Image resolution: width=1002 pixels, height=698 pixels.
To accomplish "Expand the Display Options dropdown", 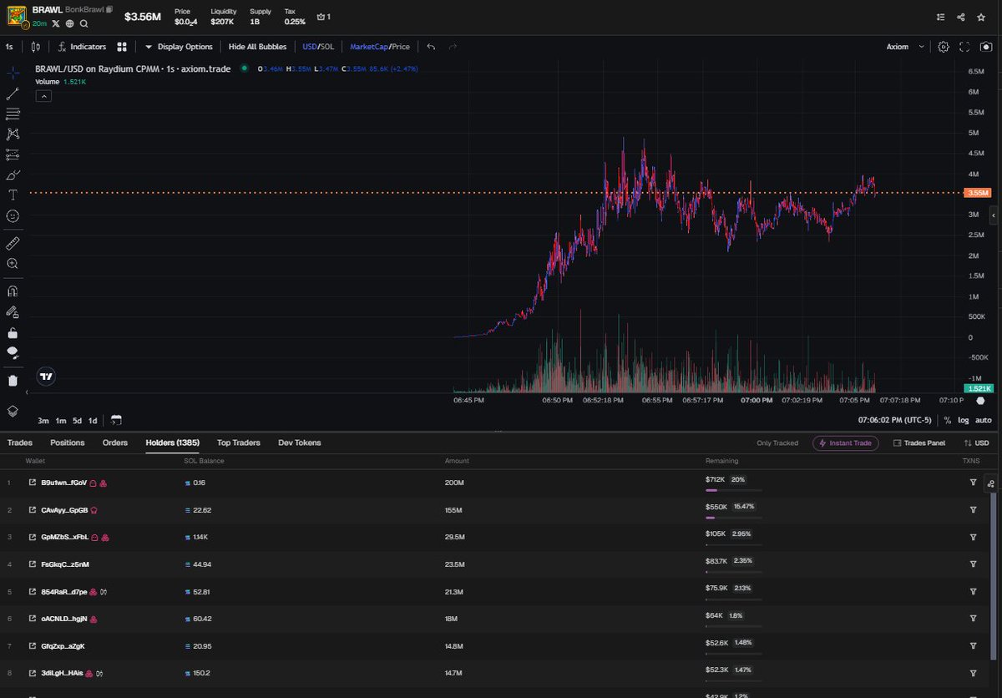I will pyautogui.click(x=179, y=47).
